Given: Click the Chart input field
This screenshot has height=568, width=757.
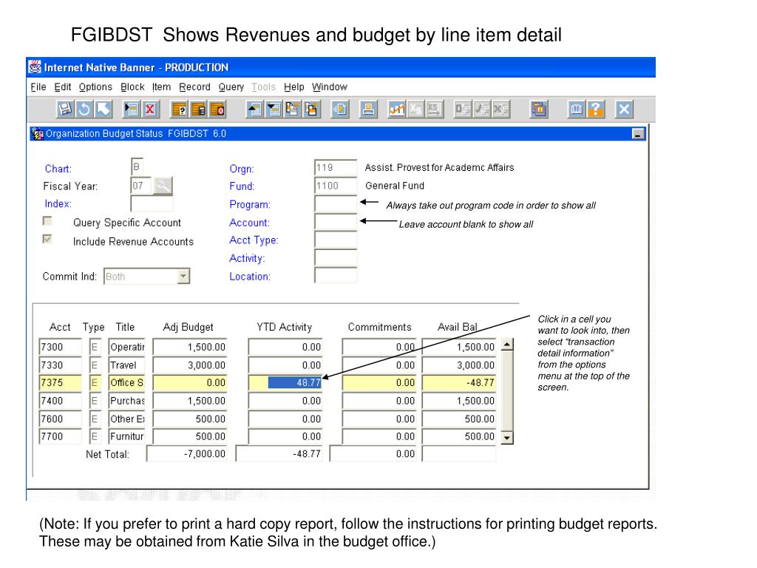Looking at the screenshot, I should [137, 166].
